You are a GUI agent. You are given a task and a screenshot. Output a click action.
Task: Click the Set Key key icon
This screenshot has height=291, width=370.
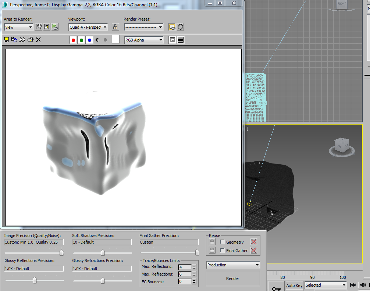[x=276, y=288]
